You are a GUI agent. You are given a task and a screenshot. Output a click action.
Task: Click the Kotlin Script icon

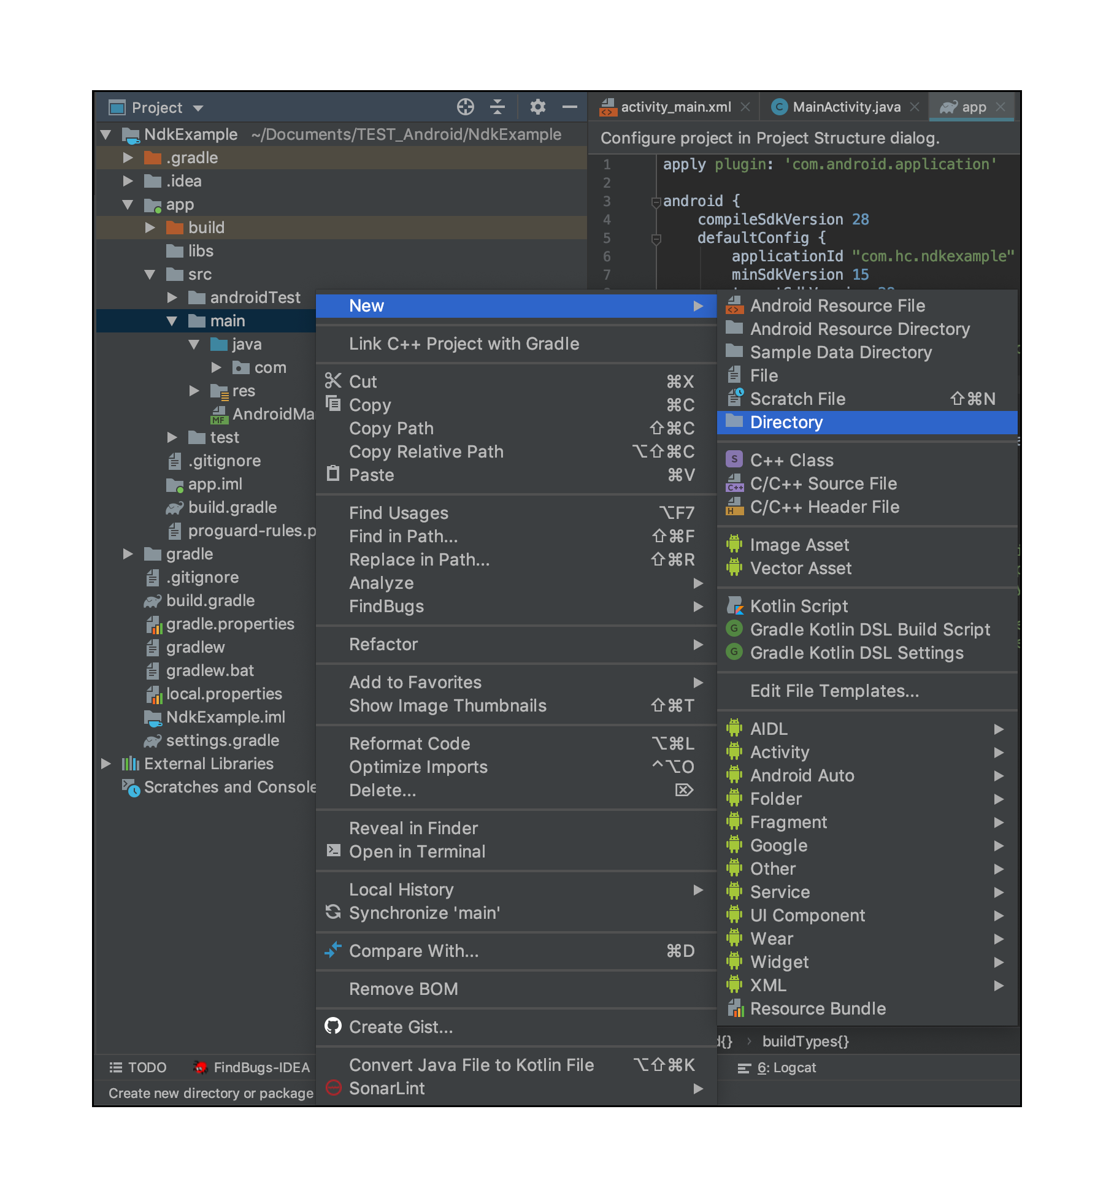coord(734,605)
